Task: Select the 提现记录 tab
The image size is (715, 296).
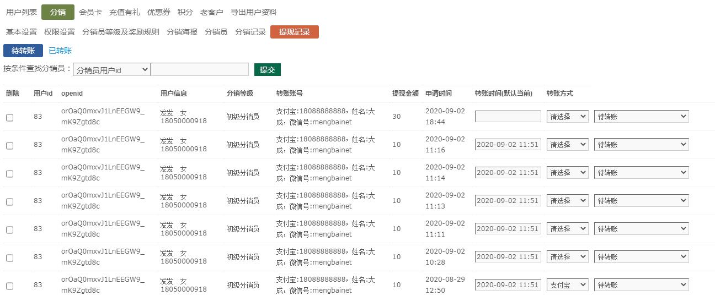Action: pos(295,32)
